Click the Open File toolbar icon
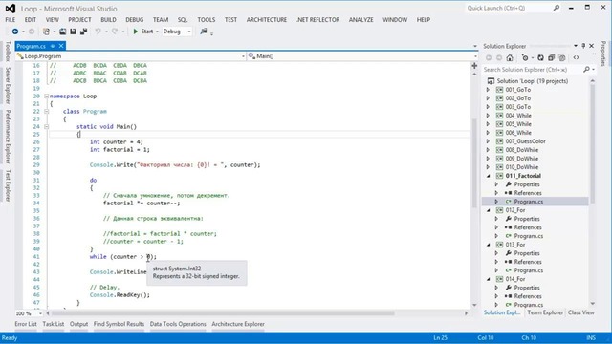The height and width of the screenshot is (344, 612). point(62,32)
